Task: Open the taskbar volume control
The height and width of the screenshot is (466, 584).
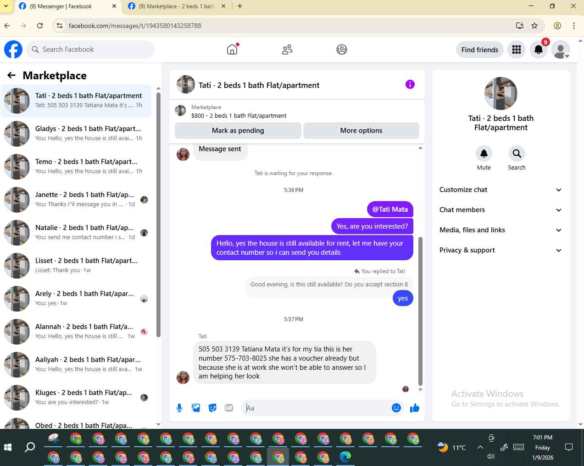Action: 491,456
